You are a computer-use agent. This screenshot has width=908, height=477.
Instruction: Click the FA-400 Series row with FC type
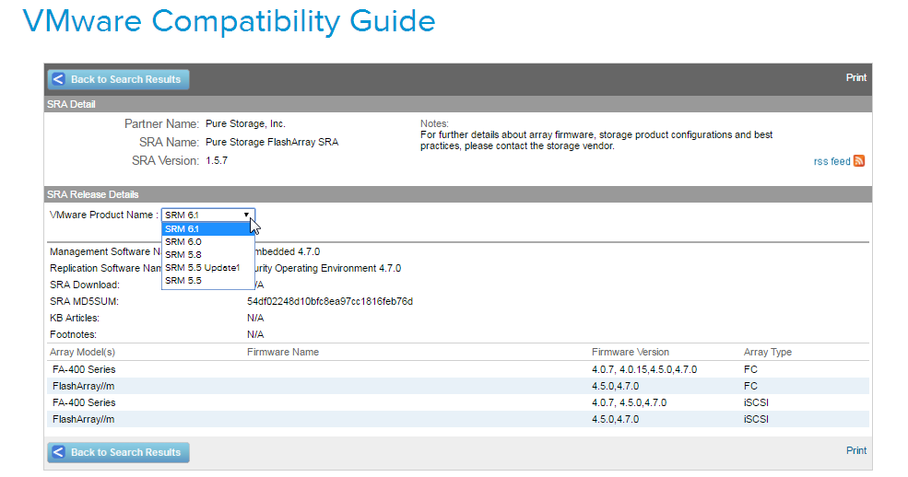tap(457, 369)
